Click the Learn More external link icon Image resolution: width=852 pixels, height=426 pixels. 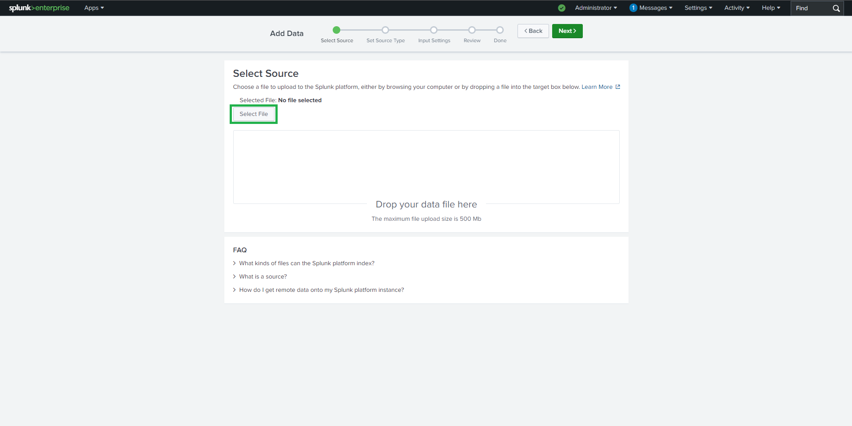coord(617,87)
